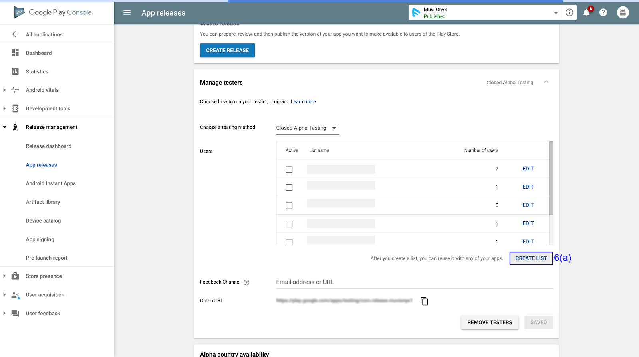Check the list with 5 users
Screen dimensions: 639x357
point(289,206)
